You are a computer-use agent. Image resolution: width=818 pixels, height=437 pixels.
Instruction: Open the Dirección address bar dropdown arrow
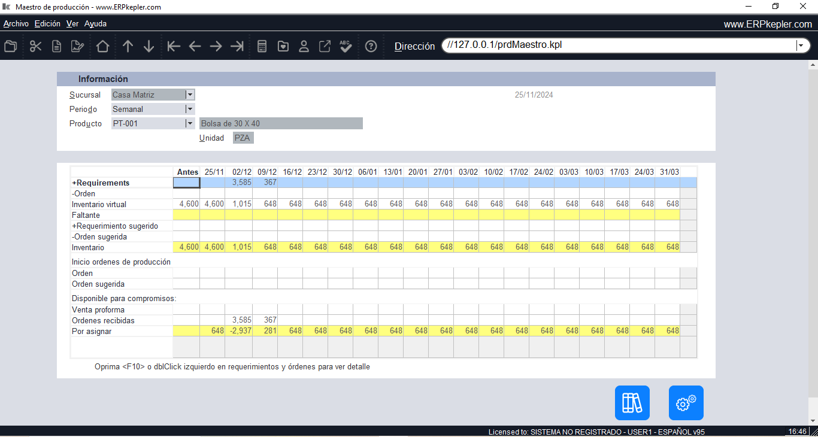pyautogui.click(x=801, y=45)
